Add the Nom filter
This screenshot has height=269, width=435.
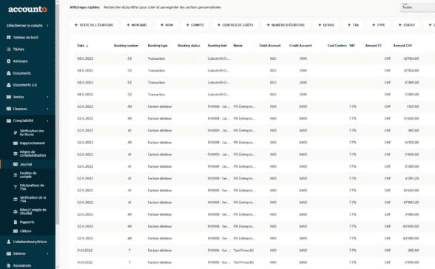(166, 25)
